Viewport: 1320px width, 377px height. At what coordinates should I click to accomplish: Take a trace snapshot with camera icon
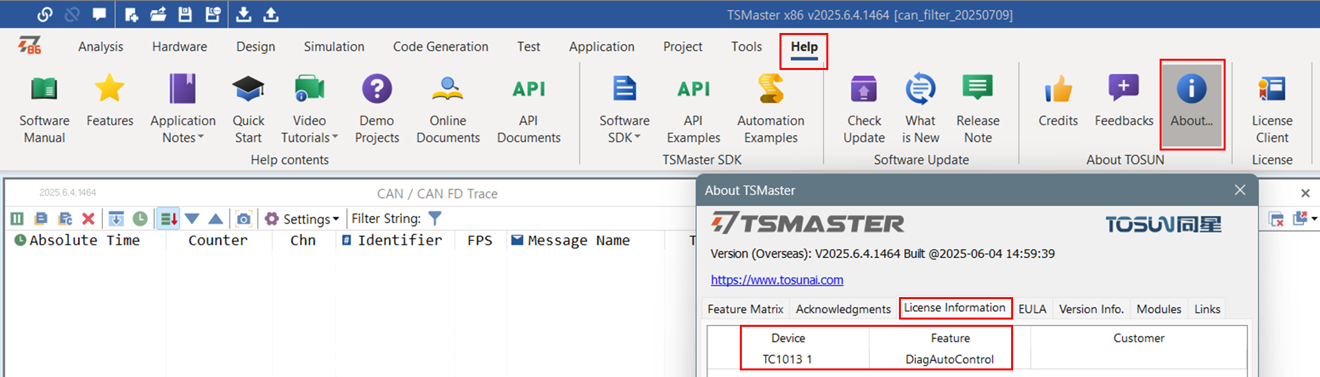coord(244,219)
